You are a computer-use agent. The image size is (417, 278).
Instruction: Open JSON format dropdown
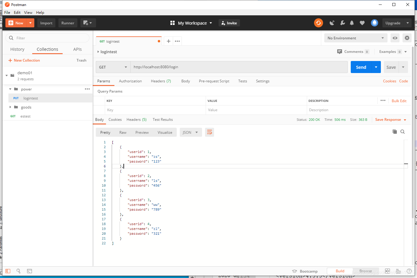pos(191,132)
